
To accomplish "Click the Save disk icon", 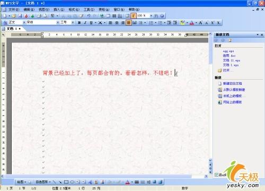I will coord(20,16).
